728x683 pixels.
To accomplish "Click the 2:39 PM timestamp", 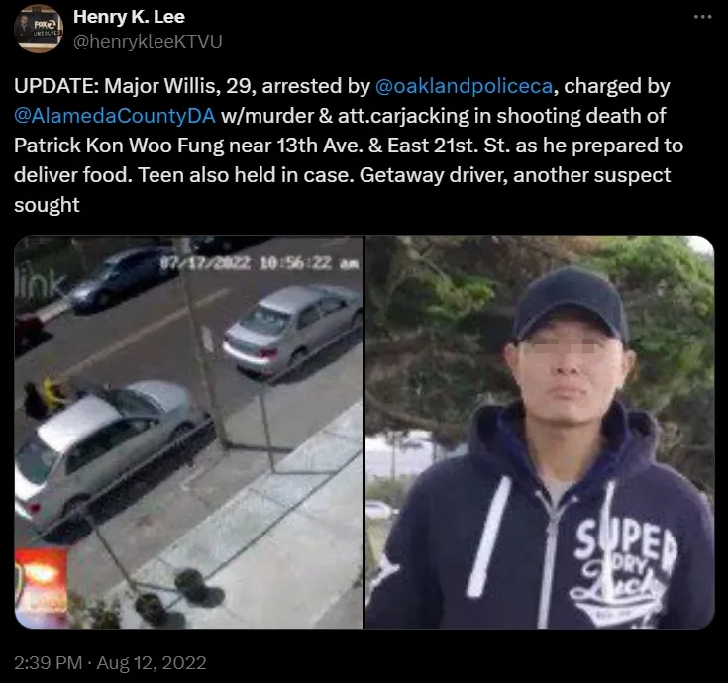I will (48, 663).
